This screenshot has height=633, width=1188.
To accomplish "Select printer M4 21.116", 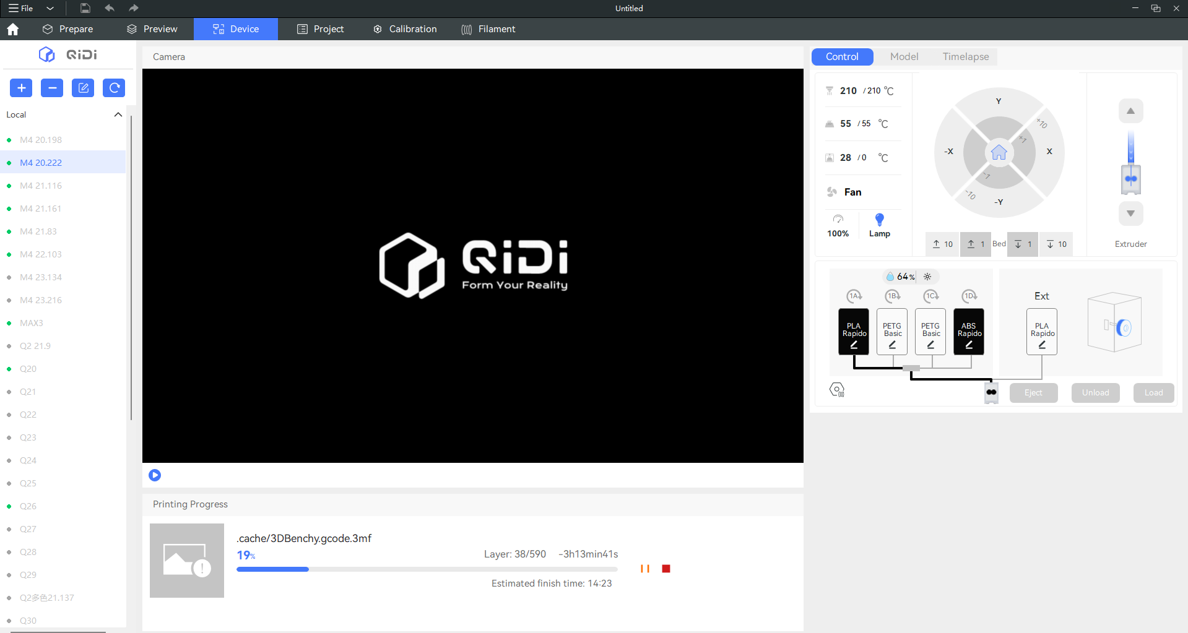I will click(64, 186).
